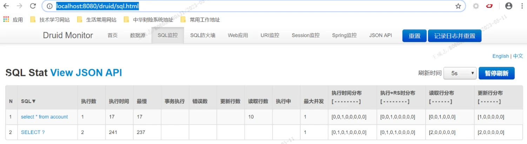Viewport: 527px width, 144px height.
Task: Reload the page with refresh icon
Action: pyautogui.click(x=33, y=6)
